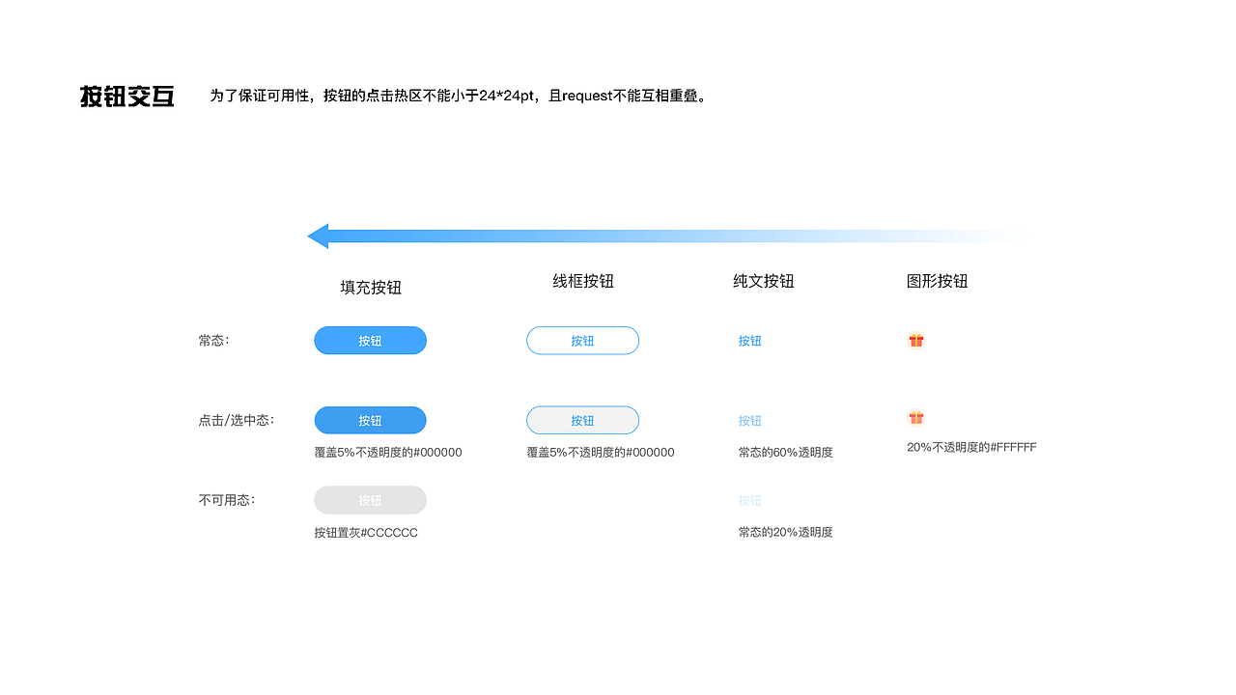The image size is (1236, 695).
Task: Select the pressed-state gift icon under 图形按钮
Action: [915, 418]
